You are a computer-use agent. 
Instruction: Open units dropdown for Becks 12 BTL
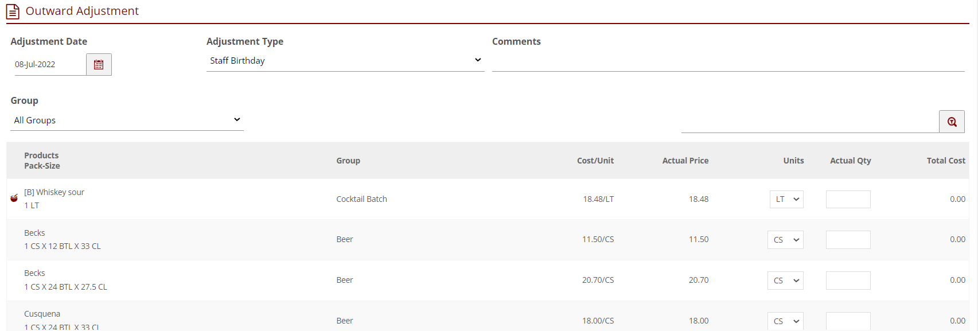pos(785,240)
